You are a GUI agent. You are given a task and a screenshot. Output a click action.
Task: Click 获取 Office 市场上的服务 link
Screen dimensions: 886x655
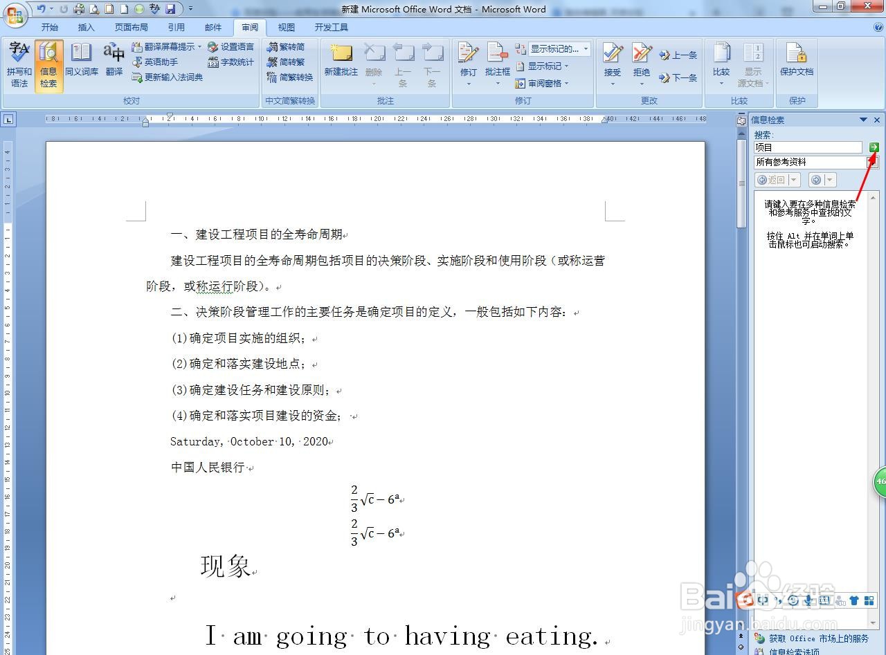coord(818,638)
